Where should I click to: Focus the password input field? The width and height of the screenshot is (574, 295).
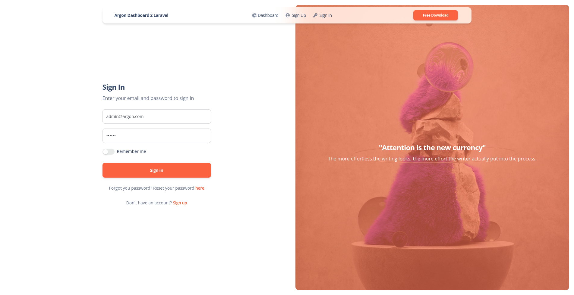click(157, 136)
